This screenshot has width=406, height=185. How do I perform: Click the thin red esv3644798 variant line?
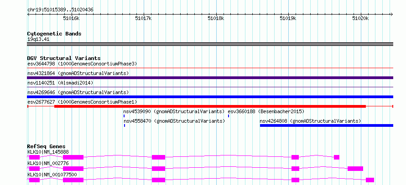[x=210, y=68]
